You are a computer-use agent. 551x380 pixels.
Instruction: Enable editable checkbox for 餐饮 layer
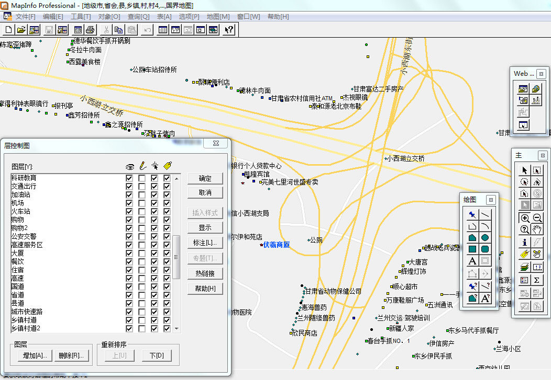[x=141, y=261]
